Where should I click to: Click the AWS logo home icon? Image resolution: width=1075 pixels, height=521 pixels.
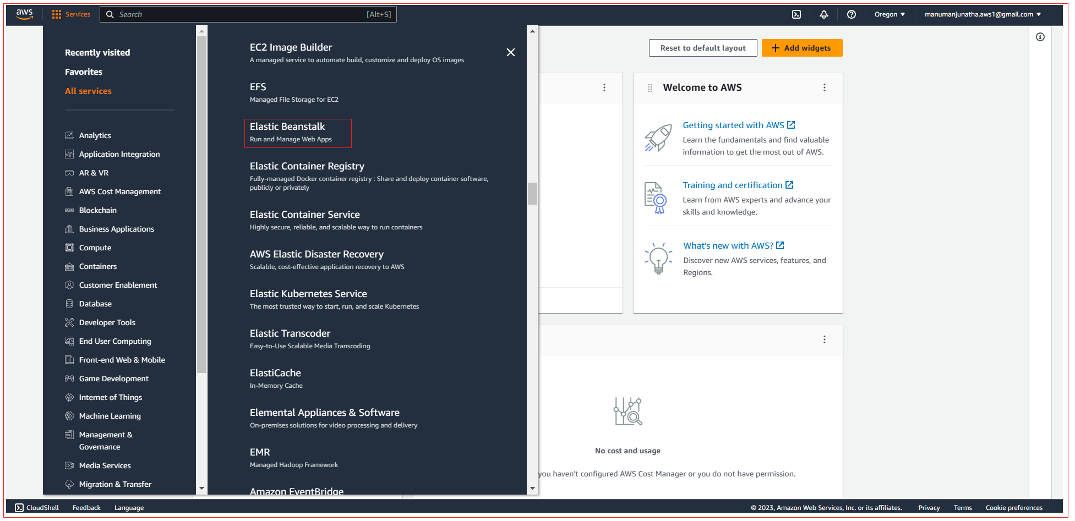(x=24, y=14)
